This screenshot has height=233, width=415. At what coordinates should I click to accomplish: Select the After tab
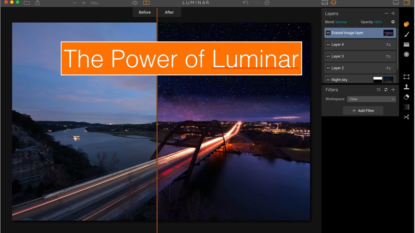coord(169,12)
